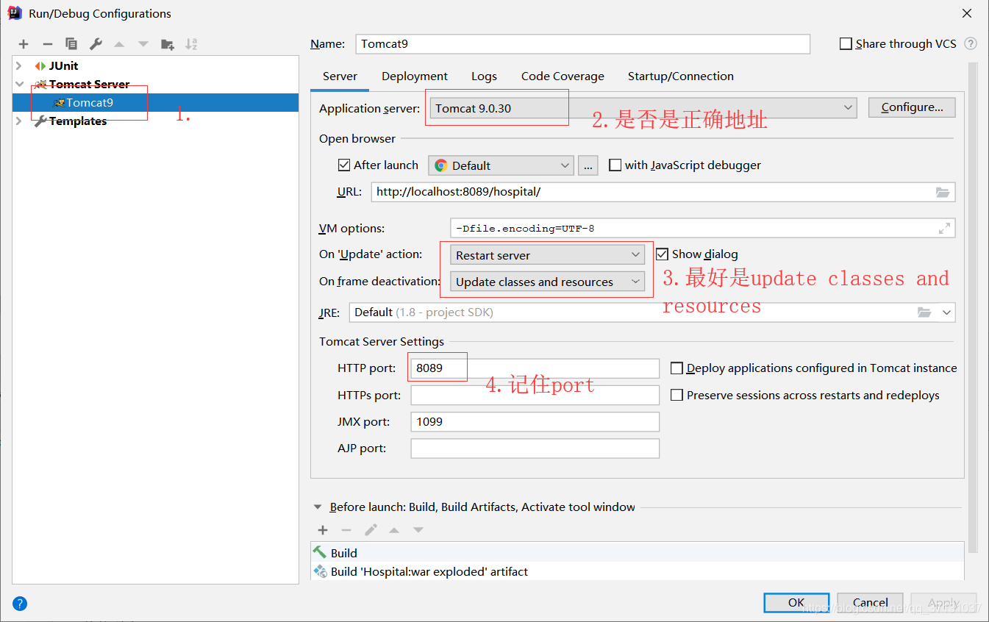Screen dimensions: 989x622
Task: Browse for JRE folder icon
Action: click(x=924, y=312)
